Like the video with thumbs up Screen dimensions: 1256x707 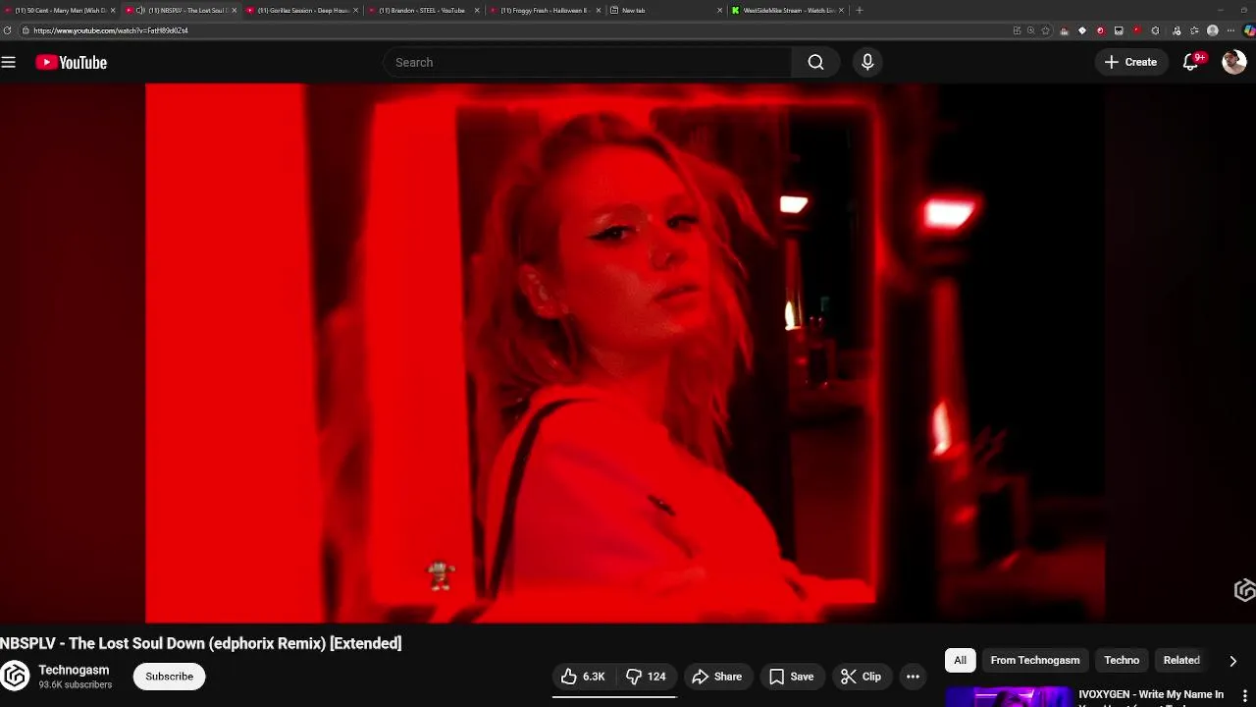pyautogui.click(x=583, y=677)
